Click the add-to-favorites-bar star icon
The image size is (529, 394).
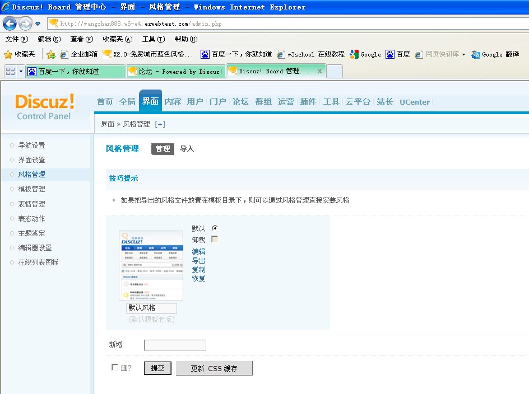pyautogui.click(x=51, y=54)
